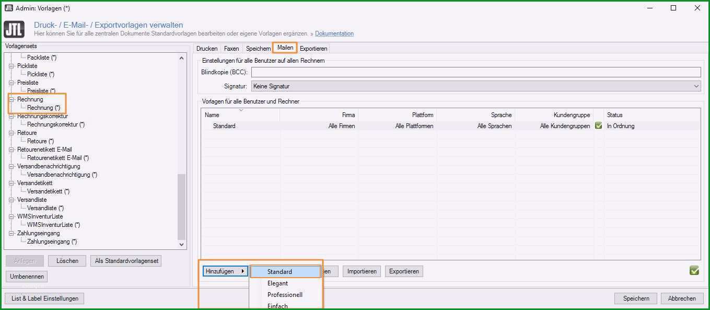710x310 pixels.
Task: Collapse the Rechnung tree node
Action: pos(11,99)
